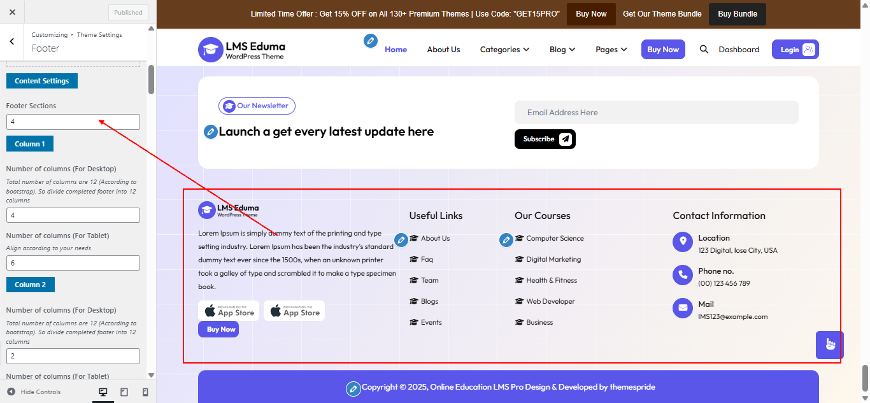Select the desktop preview icon
This screenshot has height=403, width=870.
click(x=103, y=392)
